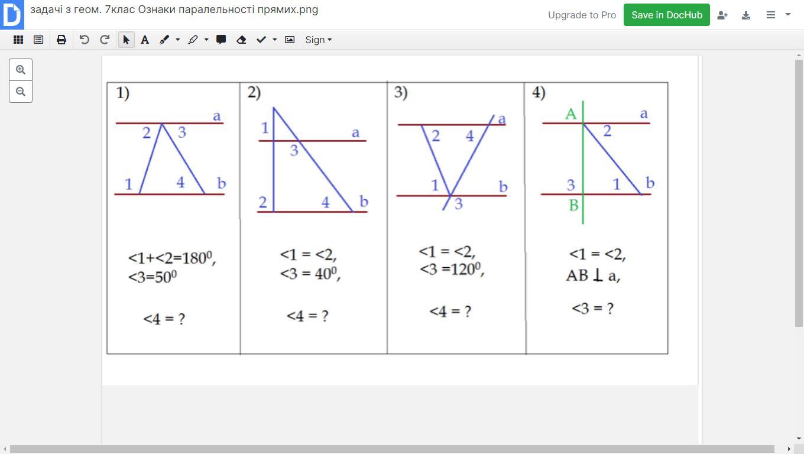The height and width of the screenshot is (454, 804).
Task: Redo the last action
Action: coord(105,40)
